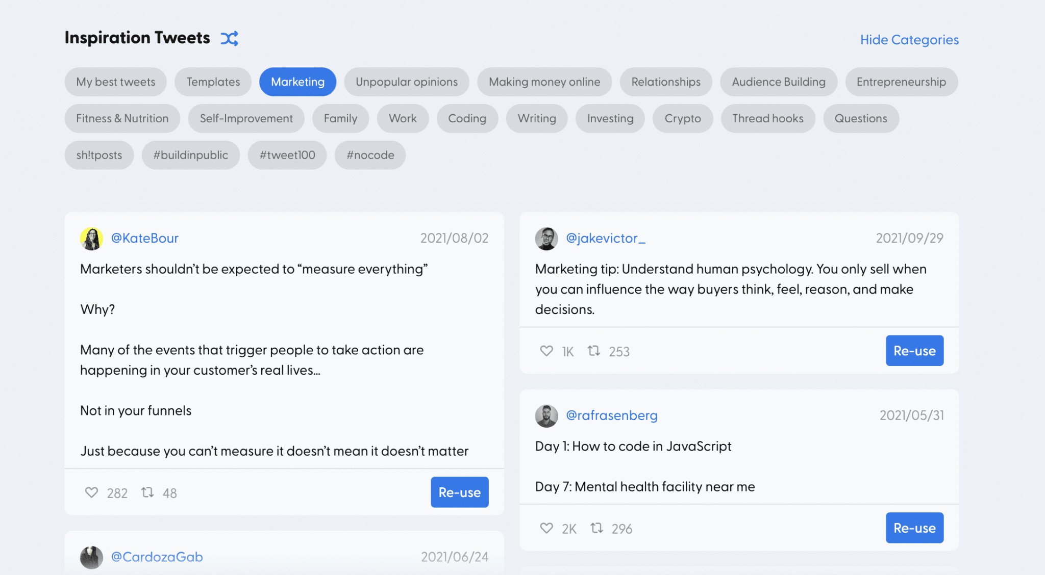Like the @KateBour tweet
The width and height of the screenshot is (1045, 575).
(91, 492)
